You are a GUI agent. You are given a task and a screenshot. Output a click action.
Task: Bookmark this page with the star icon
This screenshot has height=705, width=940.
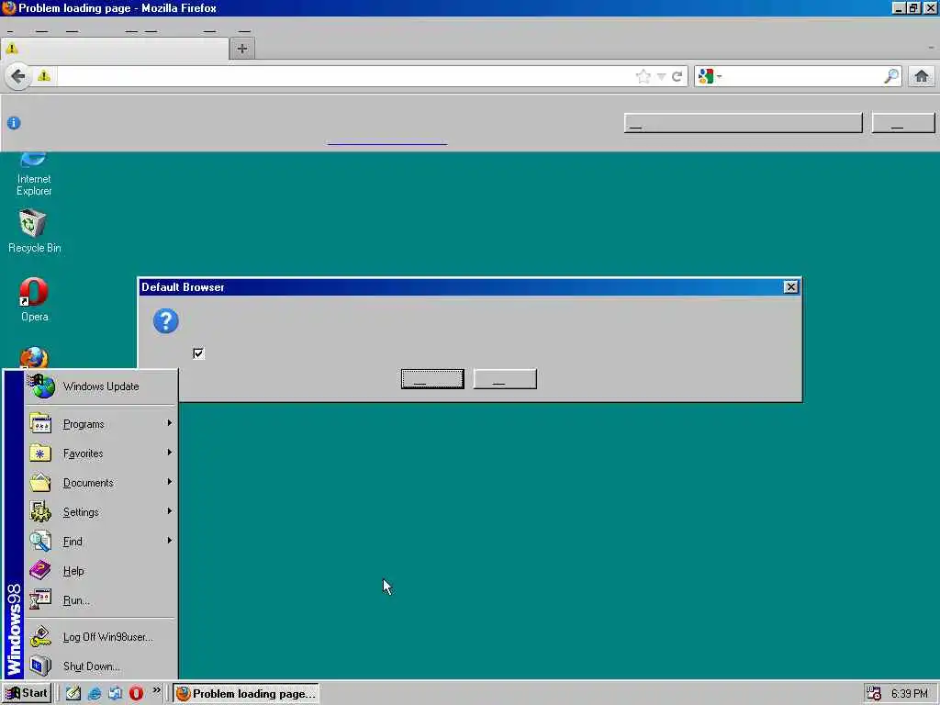[x=643, y=76]
